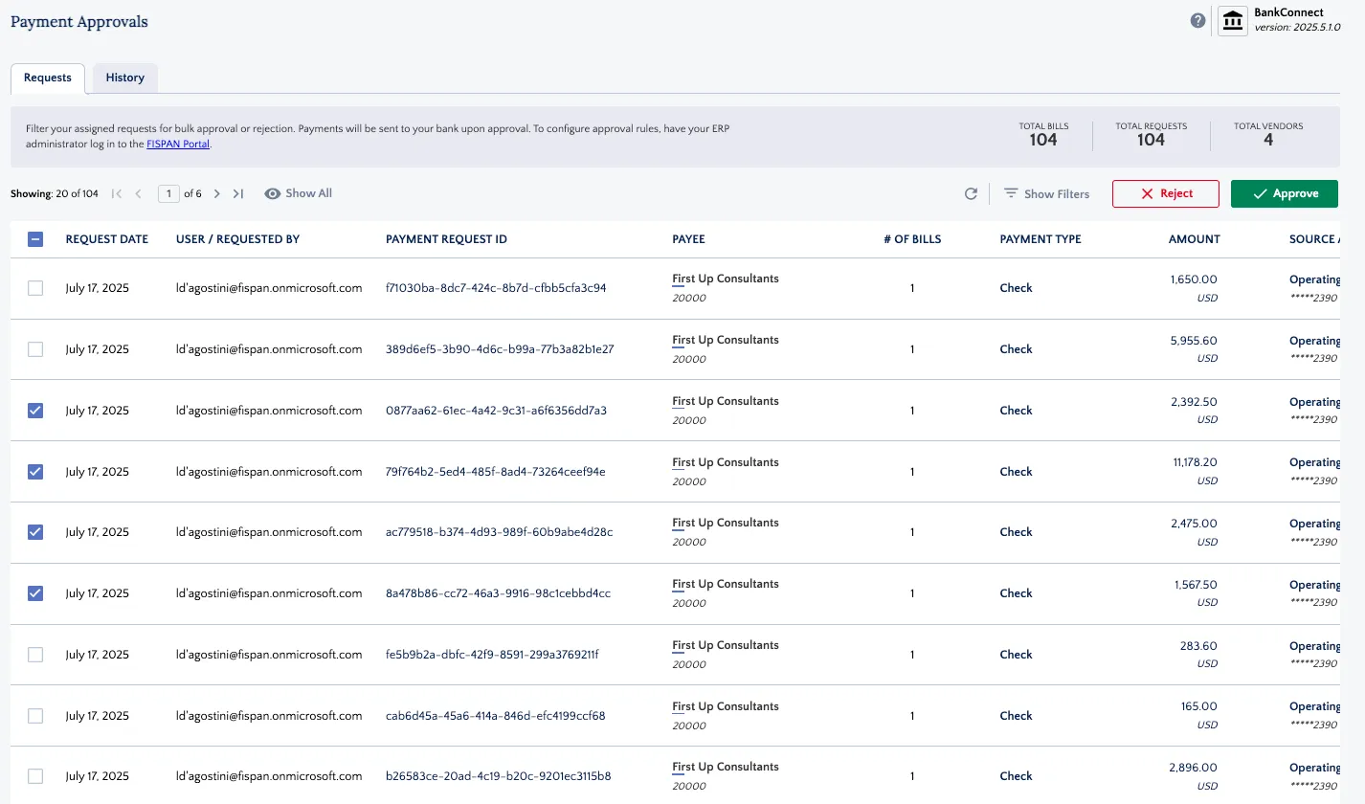This screenshot has height=804, width=1365.
Task: Click request ID cab6d45a-45a6-414a-846d-efc4199ccf68
Action: [x=496, y=716]
